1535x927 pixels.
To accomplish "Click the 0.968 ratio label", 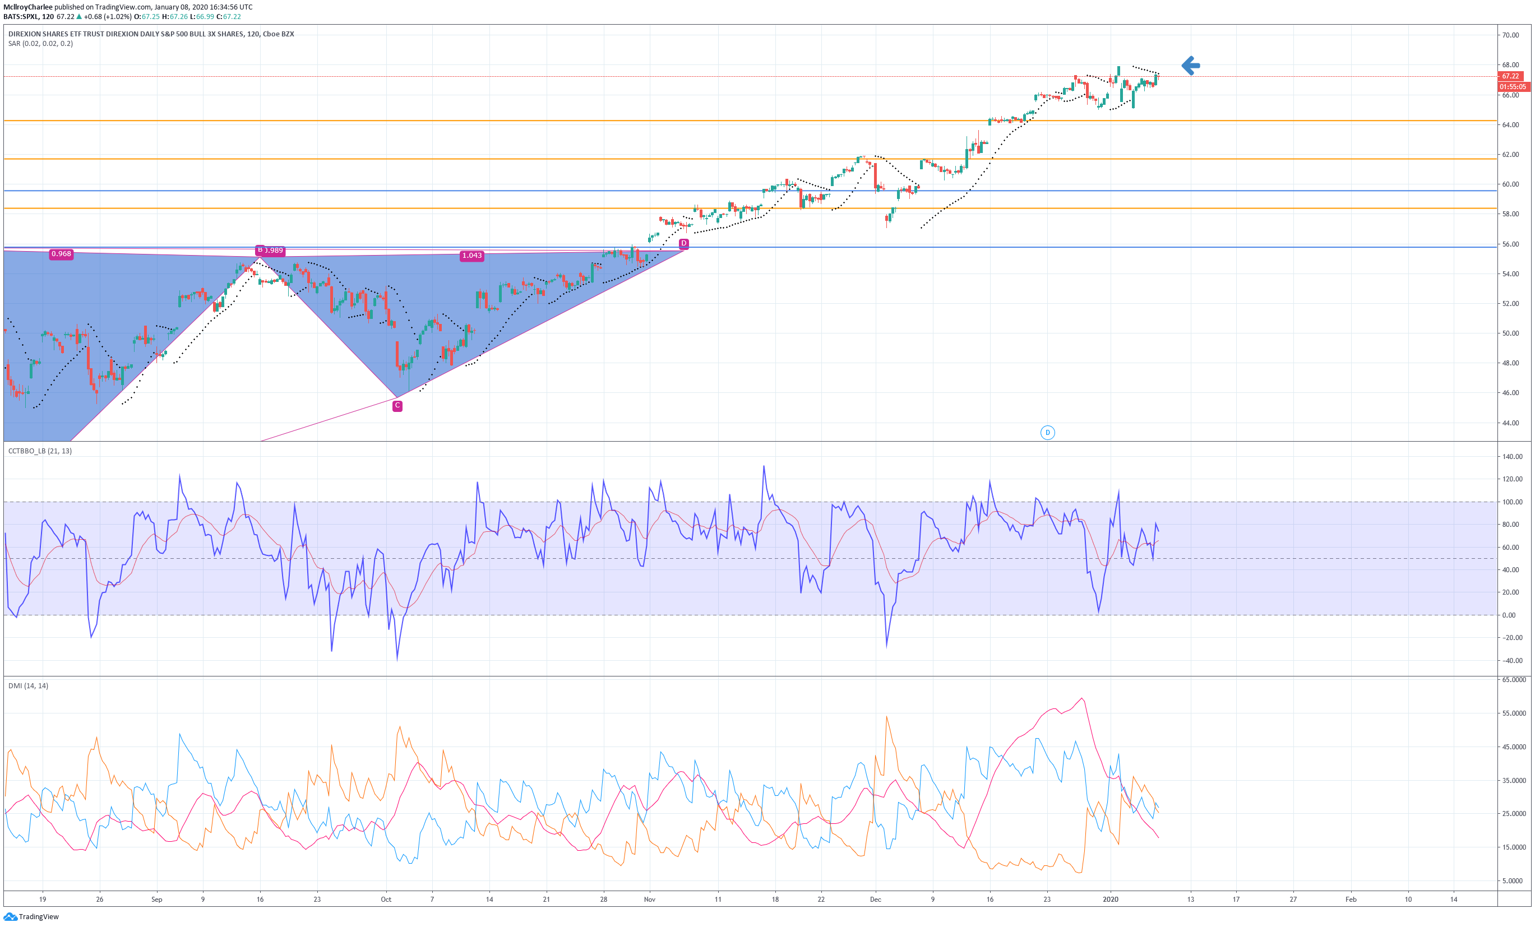I will click(x=61, y=253).
